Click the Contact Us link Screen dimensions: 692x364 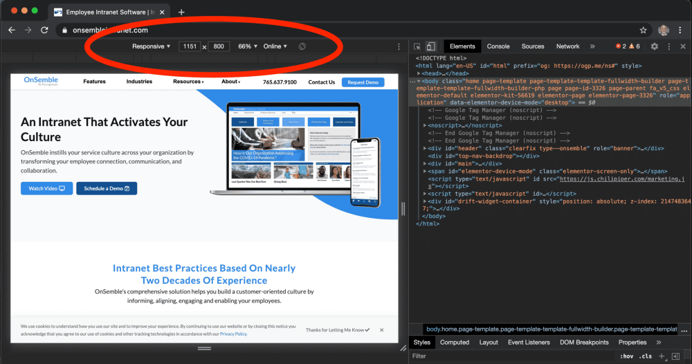[x=321, y=82]
